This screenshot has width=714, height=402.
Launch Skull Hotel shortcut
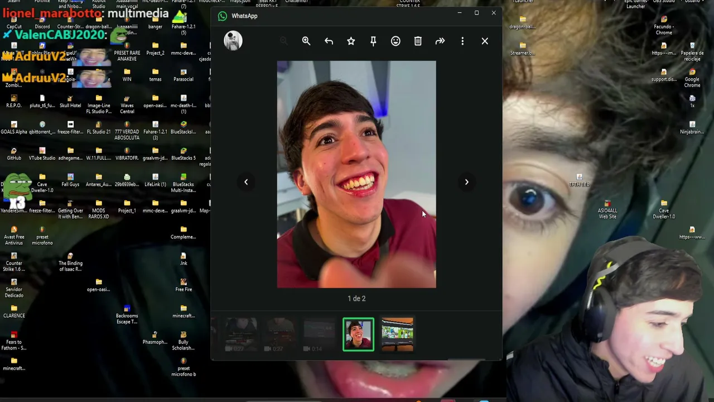tap(70, 101)
